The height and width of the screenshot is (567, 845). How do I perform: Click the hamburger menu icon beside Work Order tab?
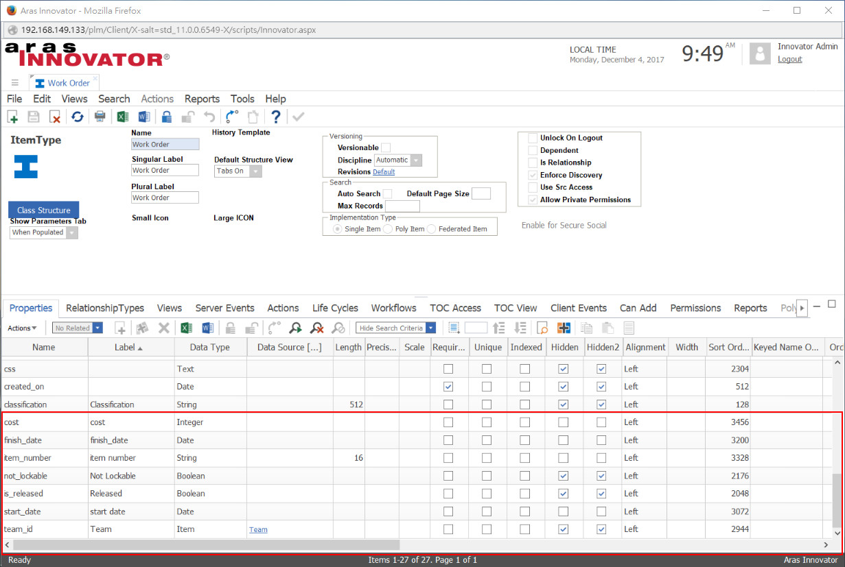click(14, 83)
